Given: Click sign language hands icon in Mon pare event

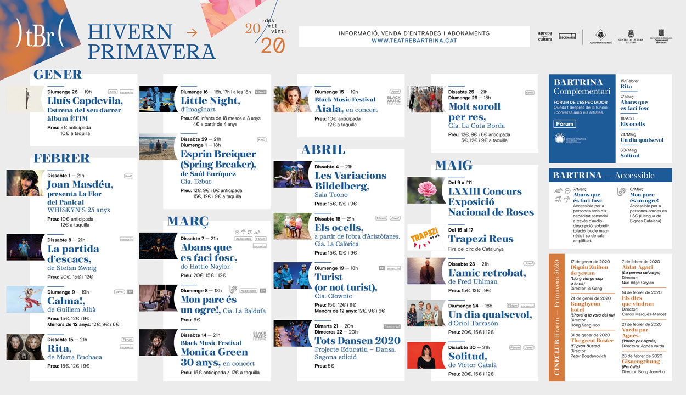Looking at the screenshot, I should point(233,289).
